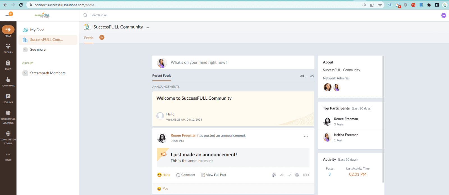Add a new tab with orange plus icon

102,37
